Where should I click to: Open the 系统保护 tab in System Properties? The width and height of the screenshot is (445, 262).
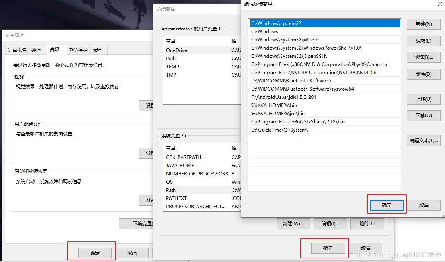[78, 50]
